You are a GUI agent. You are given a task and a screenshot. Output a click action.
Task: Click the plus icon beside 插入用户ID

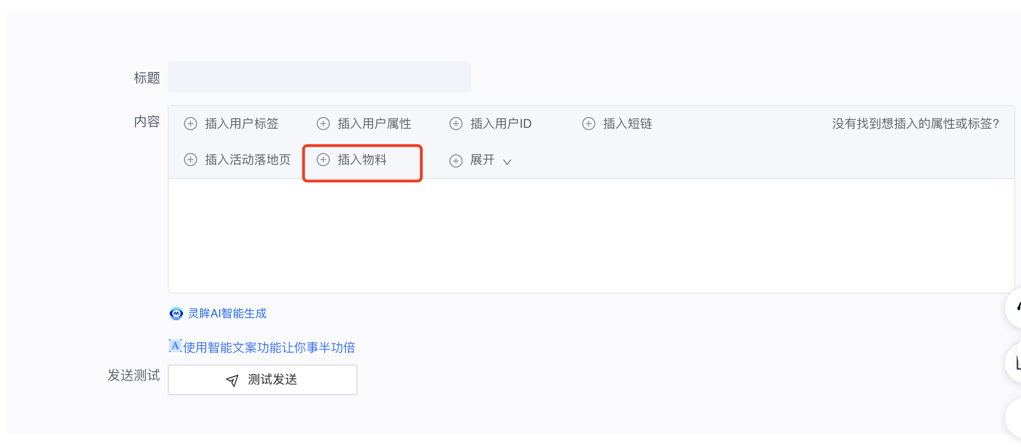pos(456,124)
